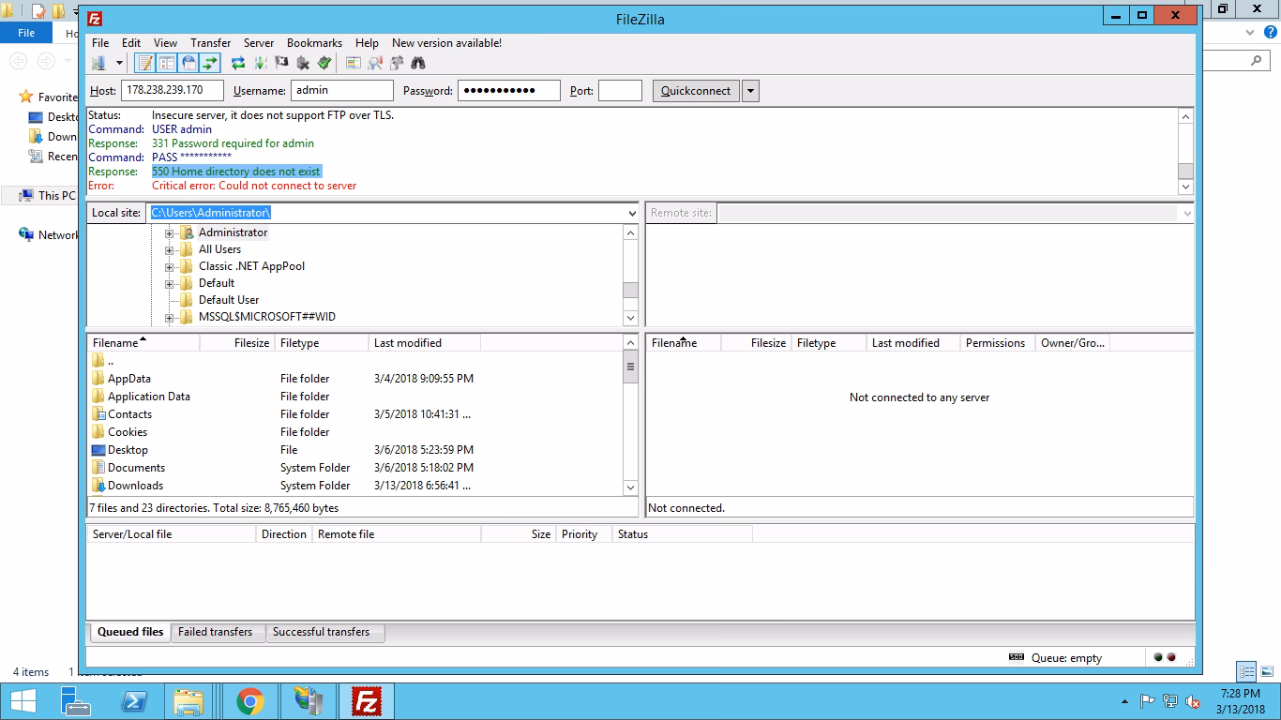Click the New version available! link

[446, 43]
